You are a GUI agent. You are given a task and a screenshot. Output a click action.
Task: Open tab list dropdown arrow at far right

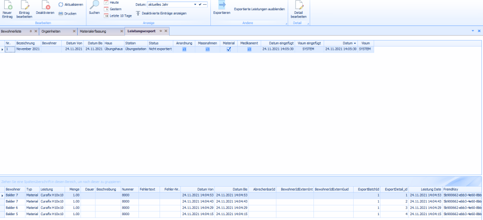click(472, 31)
